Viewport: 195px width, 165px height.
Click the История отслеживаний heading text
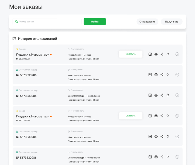37,39
